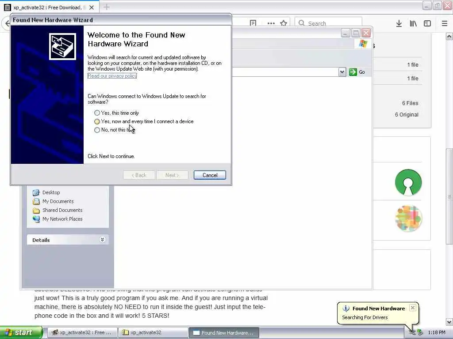Open Firefox Library icon

tap(413, 23)
